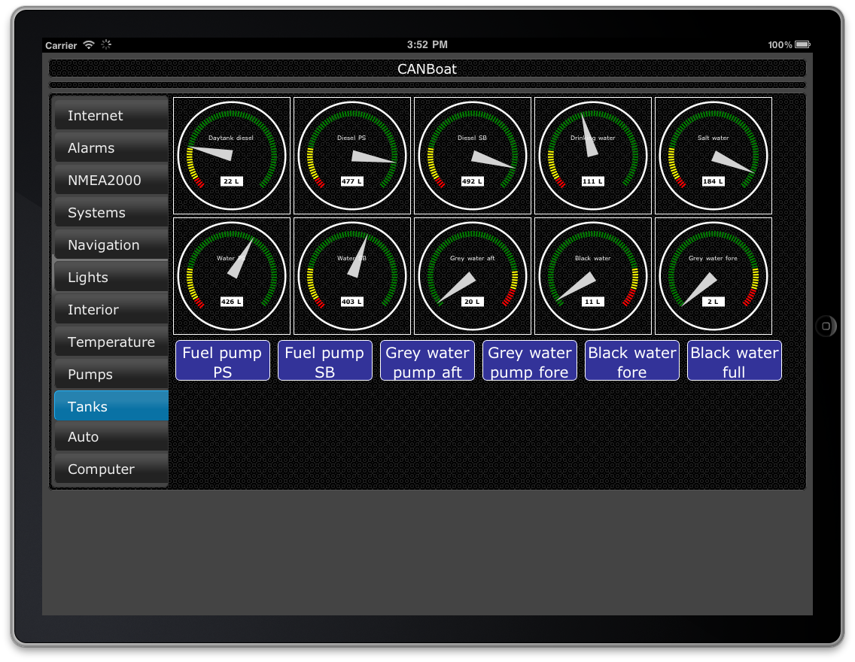Select the highlighted Tanks tab

point(111,406)
